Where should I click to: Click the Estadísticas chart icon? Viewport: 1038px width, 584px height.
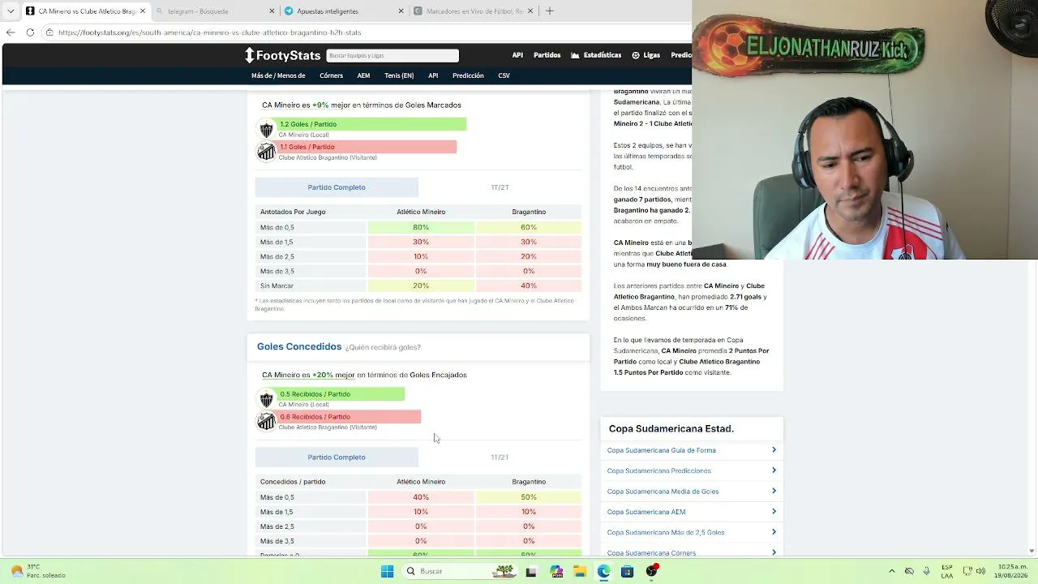[x=575, y=55]
